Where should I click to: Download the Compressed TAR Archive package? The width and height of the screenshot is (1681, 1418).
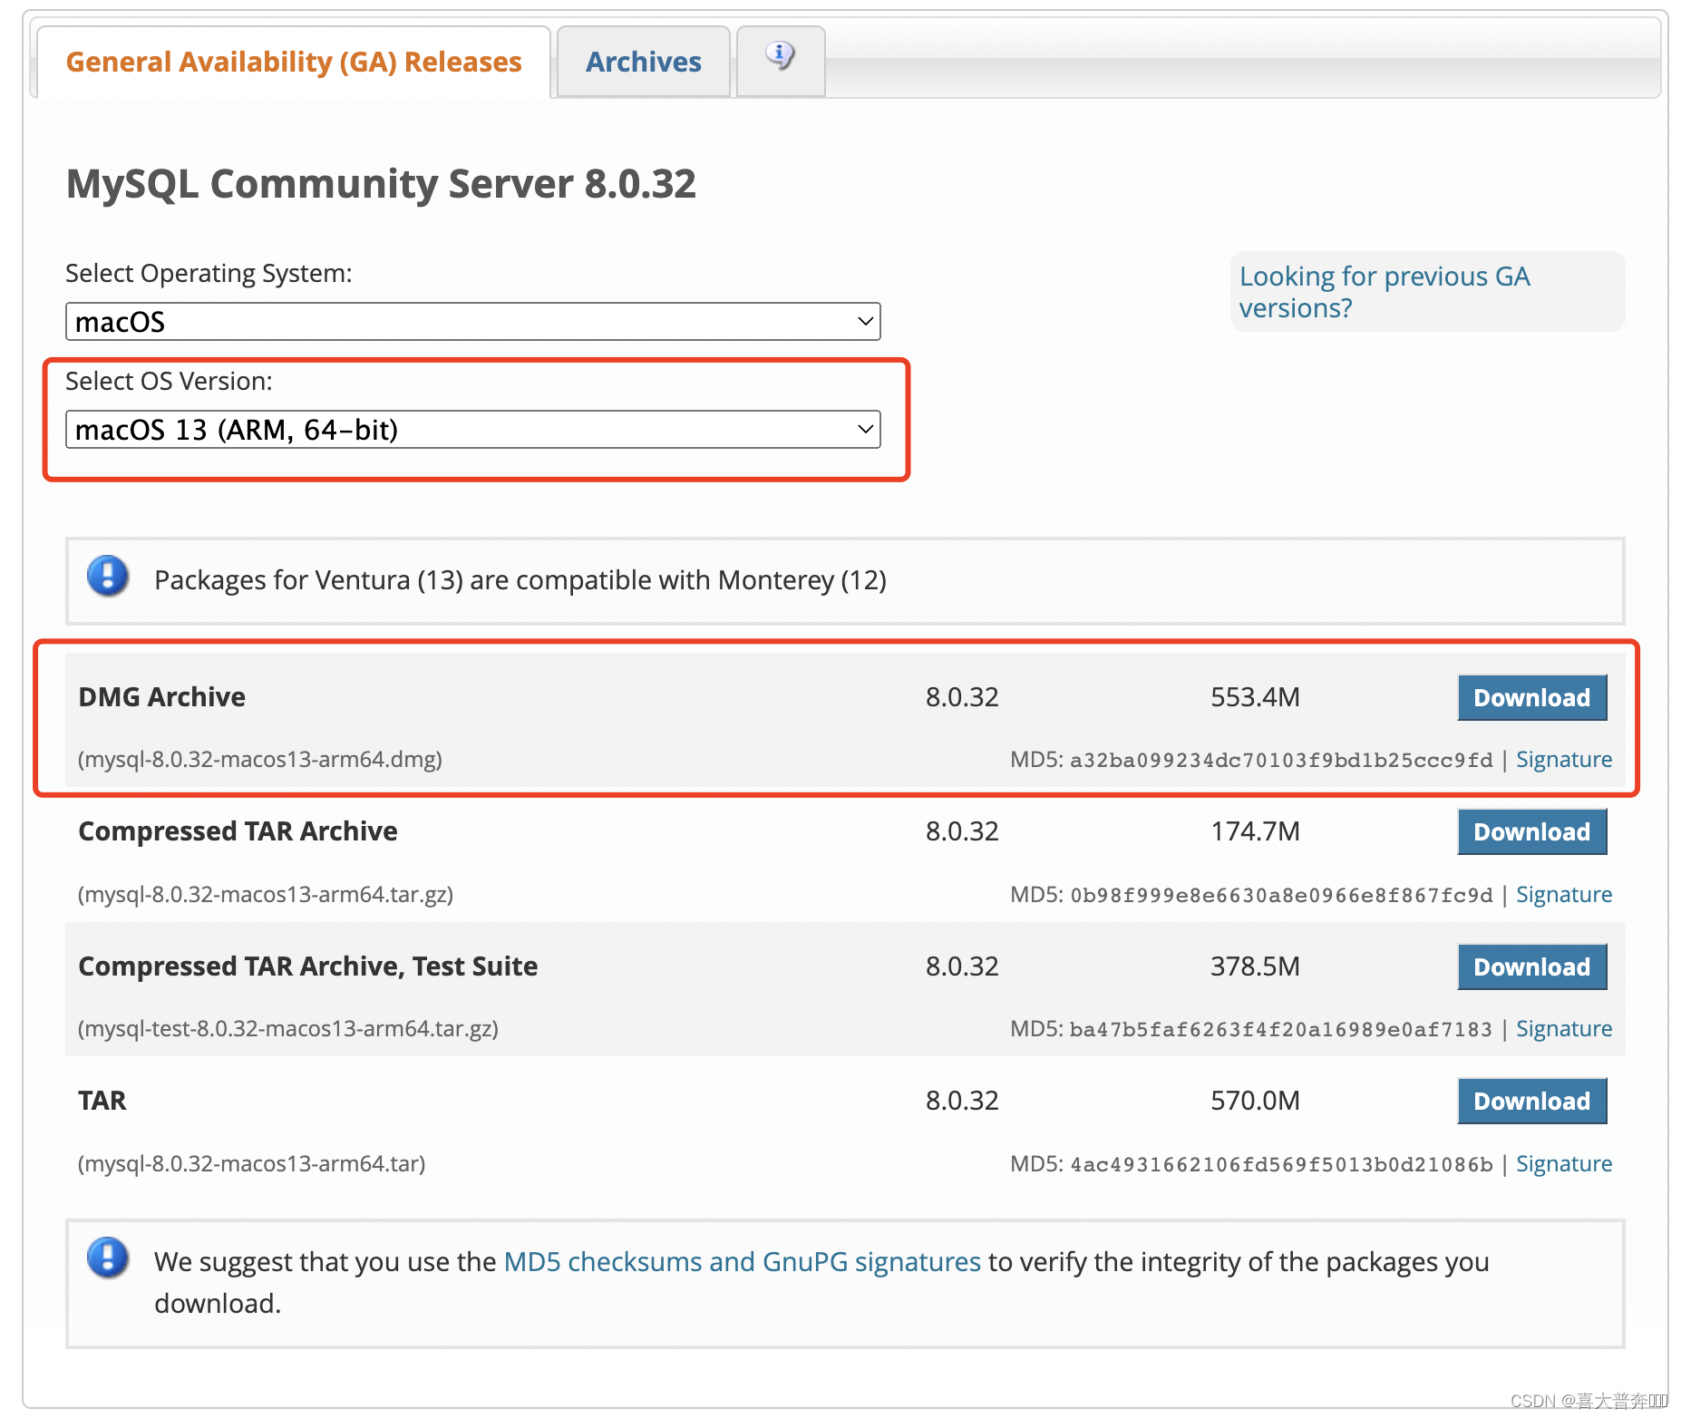[1531, 831]
